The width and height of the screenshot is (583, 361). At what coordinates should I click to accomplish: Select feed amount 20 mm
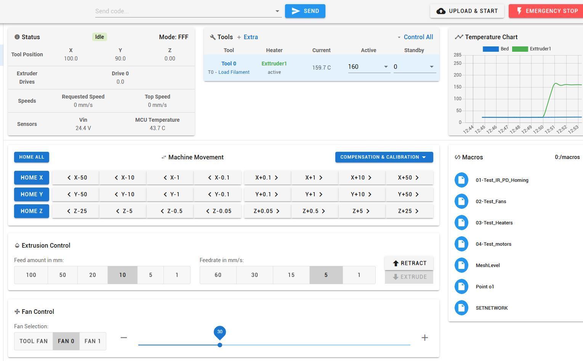(x=93, y=275)
